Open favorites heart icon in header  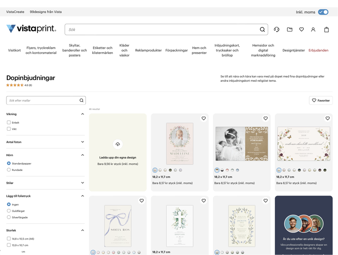click(301, 30)
